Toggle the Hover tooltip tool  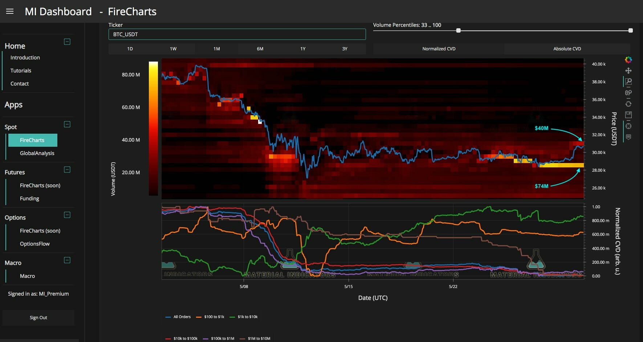[x=628, y=137]
